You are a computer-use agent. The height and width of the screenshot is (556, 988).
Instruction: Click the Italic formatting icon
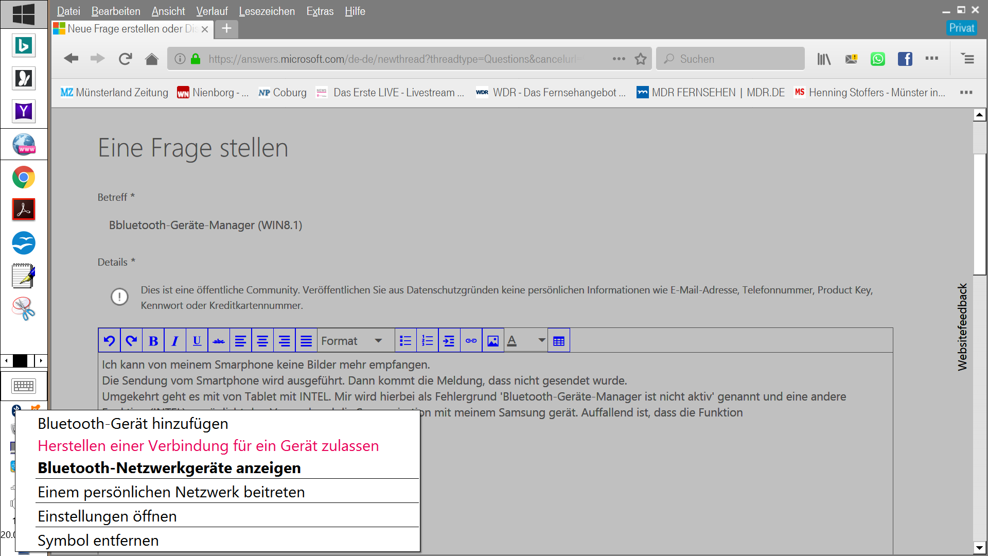tap(174, 340)
